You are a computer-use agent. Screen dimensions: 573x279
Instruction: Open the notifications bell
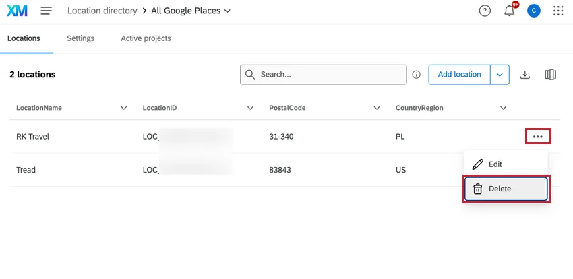pos(510,11)
